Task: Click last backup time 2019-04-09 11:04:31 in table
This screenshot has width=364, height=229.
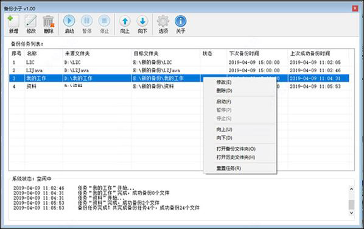Action: click(x=315, y=78)
